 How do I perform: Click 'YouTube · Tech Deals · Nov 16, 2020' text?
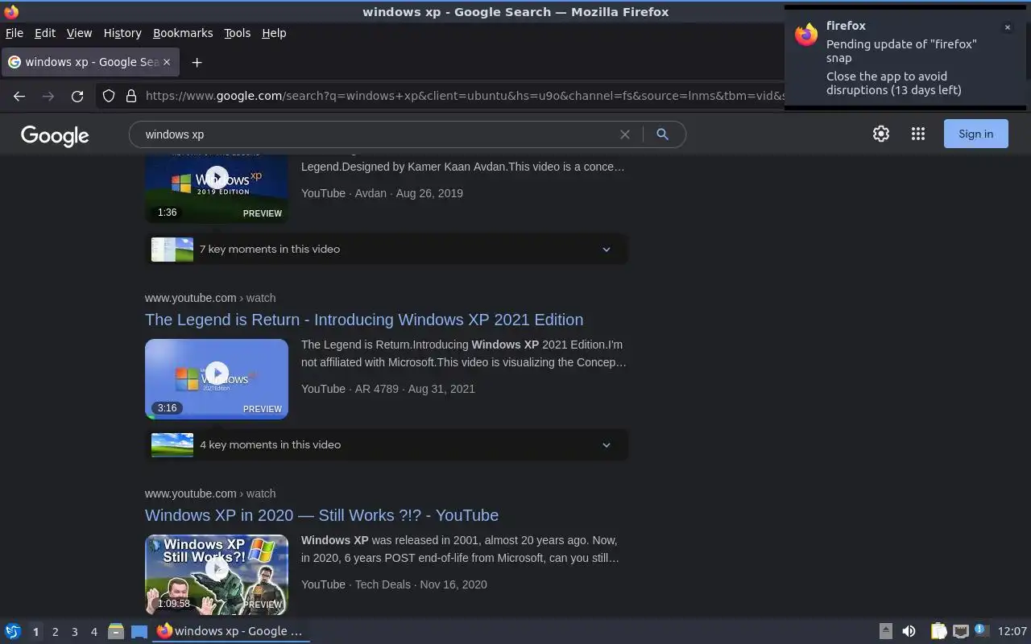tap(394, 584)
